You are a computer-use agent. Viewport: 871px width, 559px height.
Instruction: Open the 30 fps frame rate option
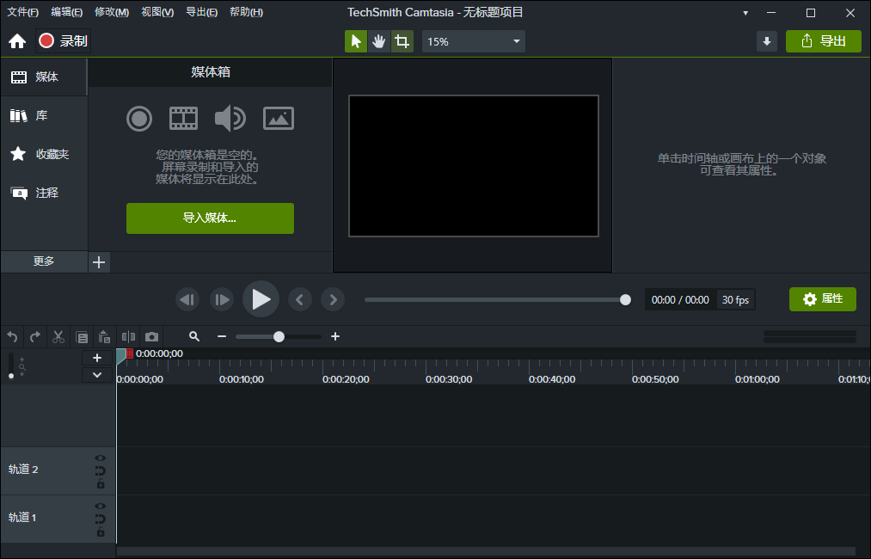tap(735, 300)
